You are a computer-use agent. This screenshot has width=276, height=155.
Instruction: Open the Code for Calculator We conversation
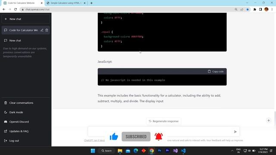tap(24, 30)
